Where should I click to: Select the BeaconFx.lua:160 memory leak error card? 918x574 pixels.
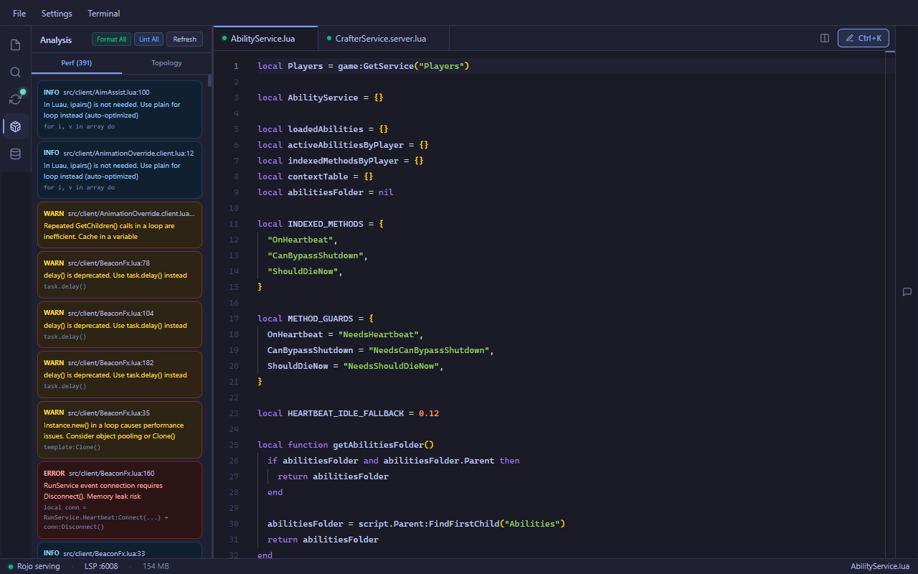119,499
